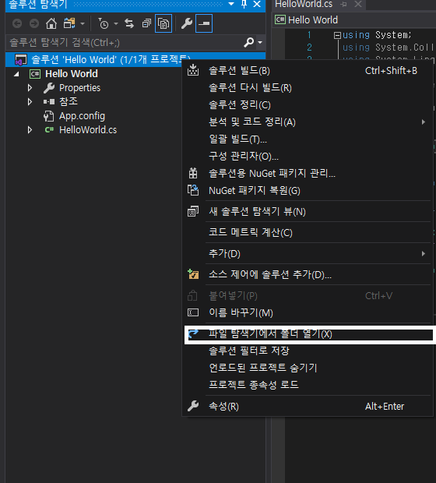
Task: Choose 솔루션 필터로 저장
Action: click(308, 351)
